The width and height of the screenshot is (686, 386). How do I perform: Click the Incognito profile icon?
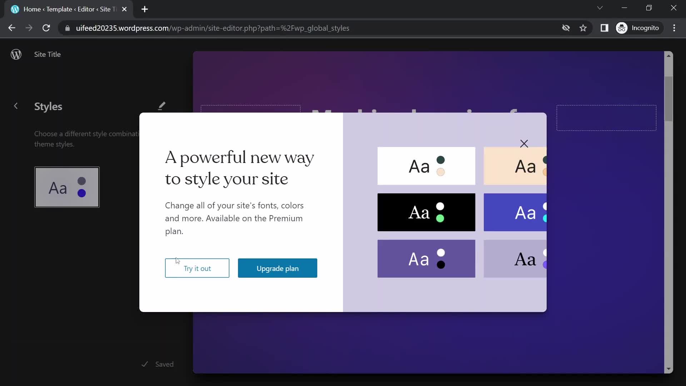pyautogui.click(x=623, y=28)
